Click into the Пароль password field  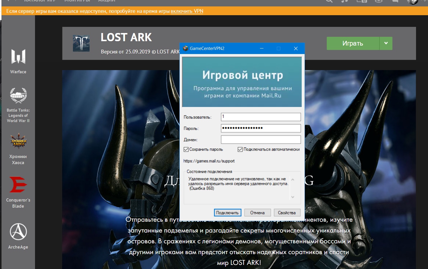(x=261, y=128)
